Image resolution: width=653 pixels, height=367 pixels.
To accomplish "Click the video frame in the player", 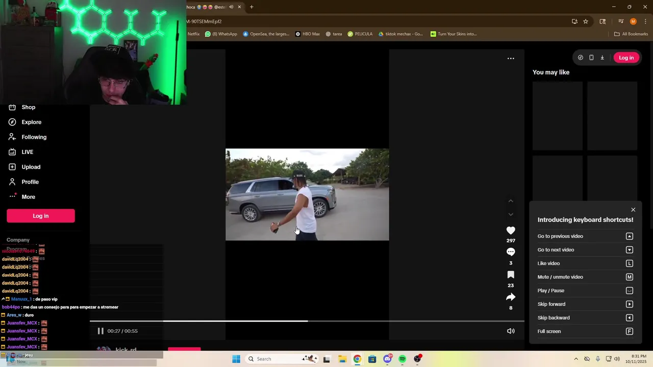I will 307,194.
